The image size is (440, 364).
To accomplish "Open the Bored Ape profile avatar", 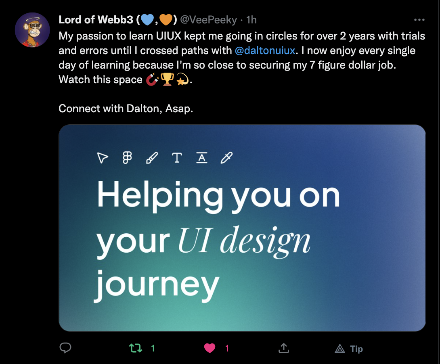I will coord(32,30).
